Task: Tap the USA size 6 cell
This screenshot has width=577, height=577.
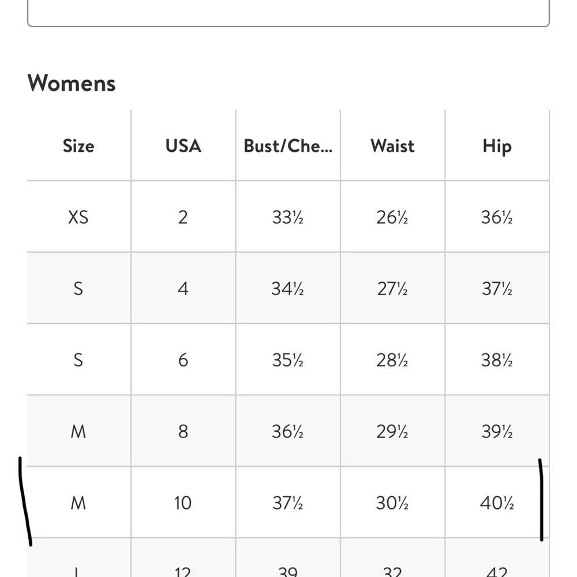Action: [x=183, y=360]
